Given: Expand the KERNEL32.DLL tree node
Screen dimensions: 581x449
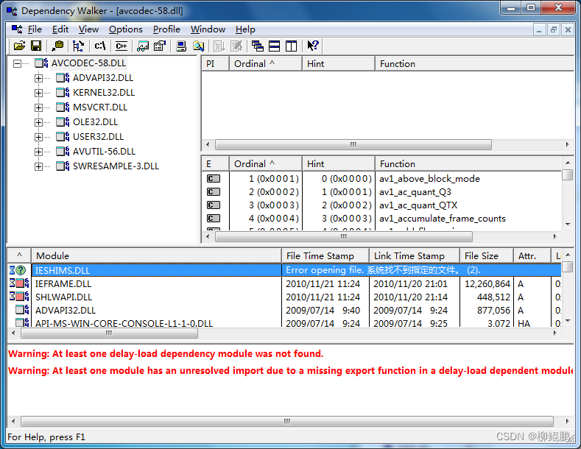Looking at the screenshot, I should [x=38, y=93].
